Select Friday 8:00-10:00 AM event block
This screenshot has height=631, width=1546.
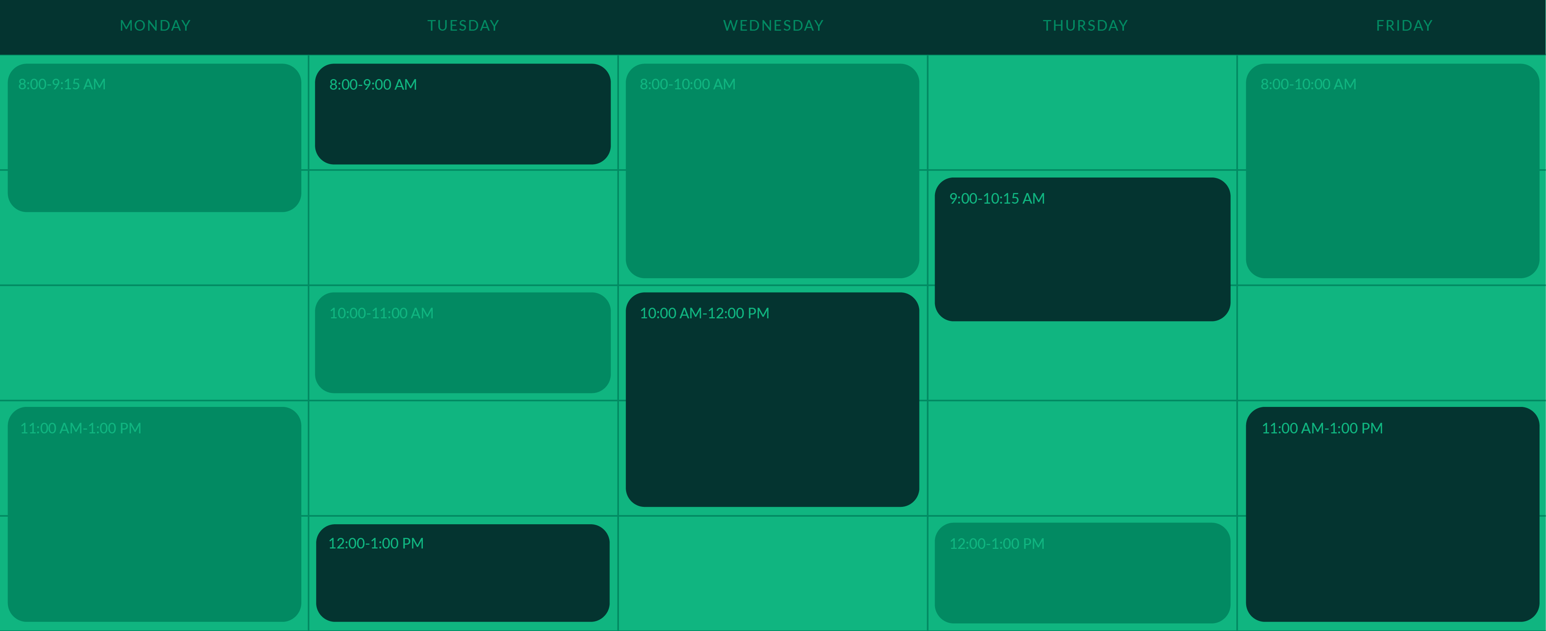[x=1392, y=170]
